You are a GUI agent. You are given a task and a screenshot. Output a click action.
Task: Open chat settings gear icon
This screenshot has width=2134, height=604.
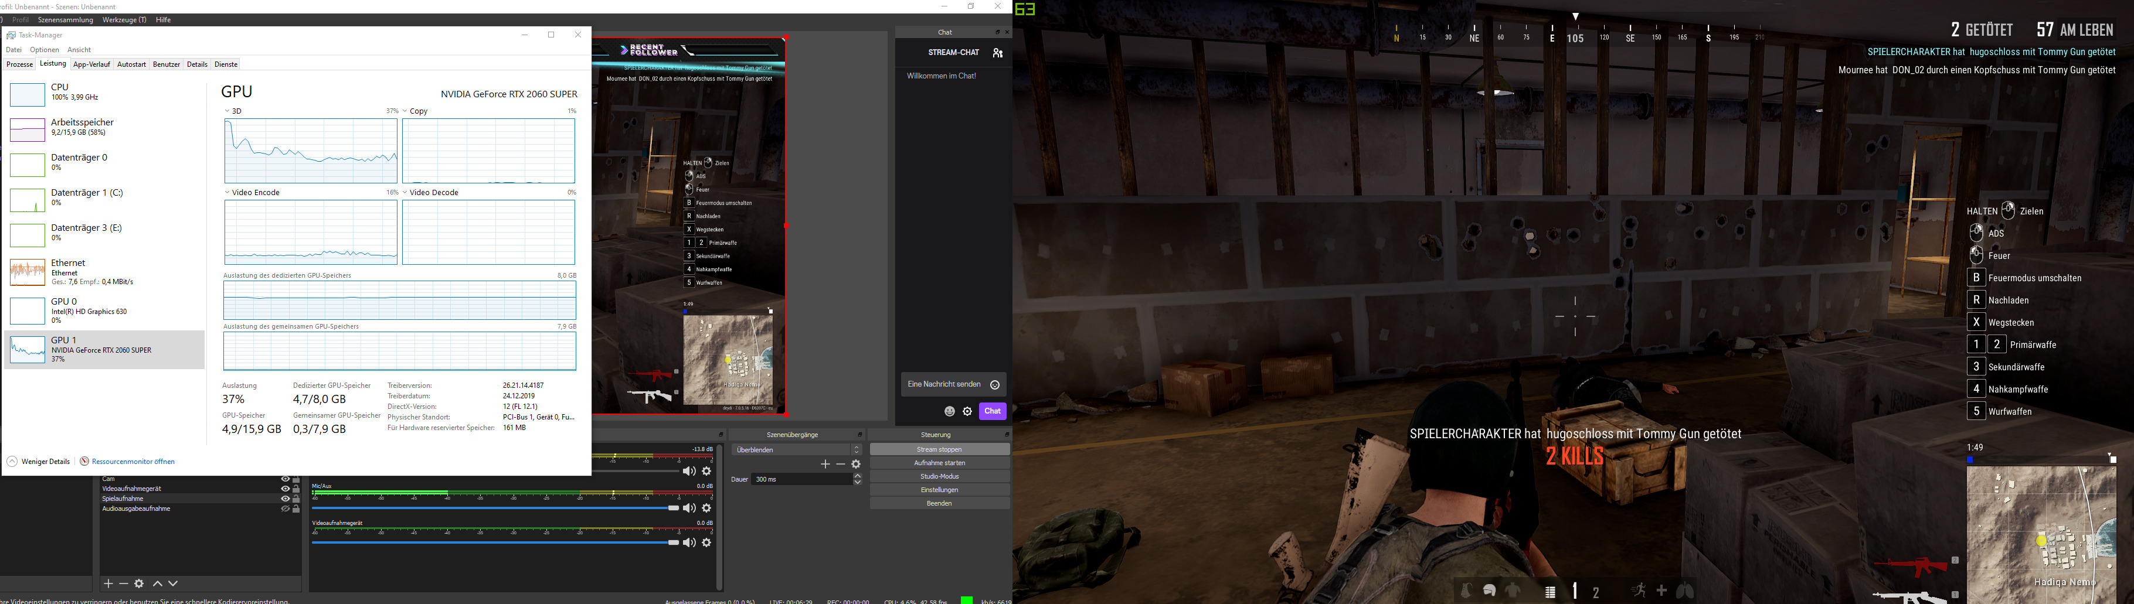967,411
